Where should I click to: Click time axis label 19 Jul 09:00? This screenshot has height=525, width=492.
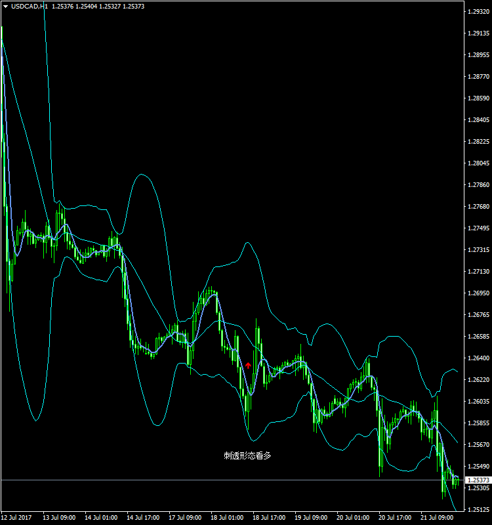tap(311, 518)
